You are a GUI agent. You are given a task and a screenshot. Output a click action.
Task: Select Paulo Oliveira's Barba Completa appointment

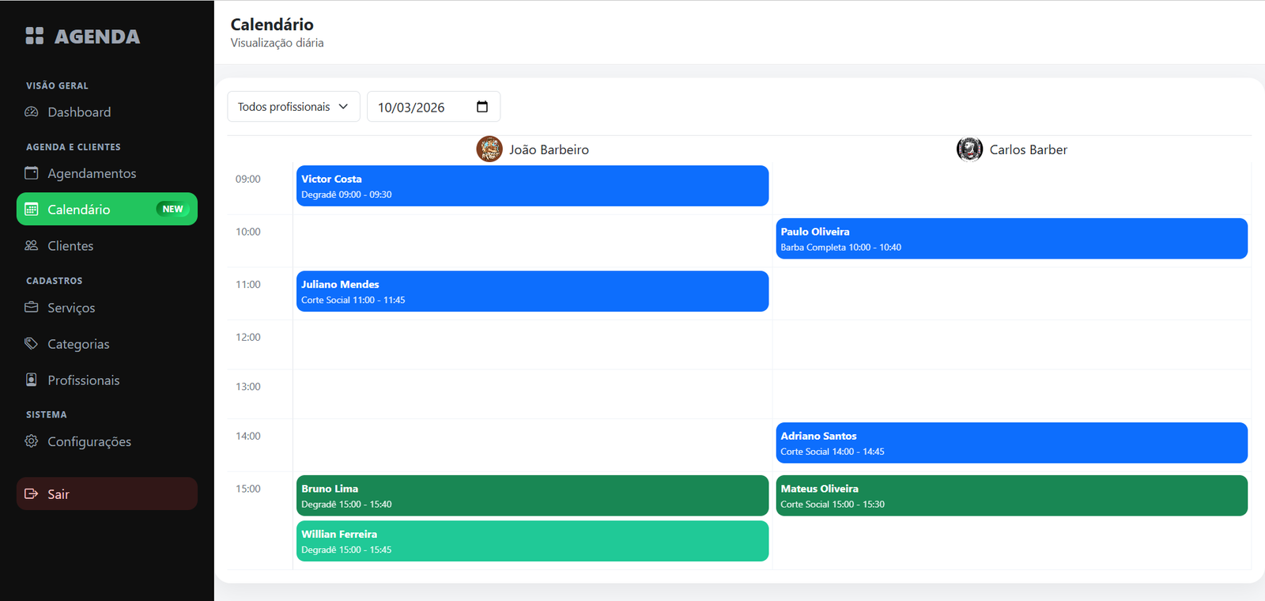(1011, 239)
